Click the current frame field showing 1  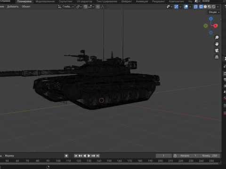click(x=164, y=156)
